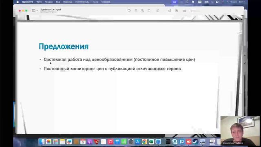261x147 pixels.
Task: Open the sidebar view options chevron
Action: 37,11
